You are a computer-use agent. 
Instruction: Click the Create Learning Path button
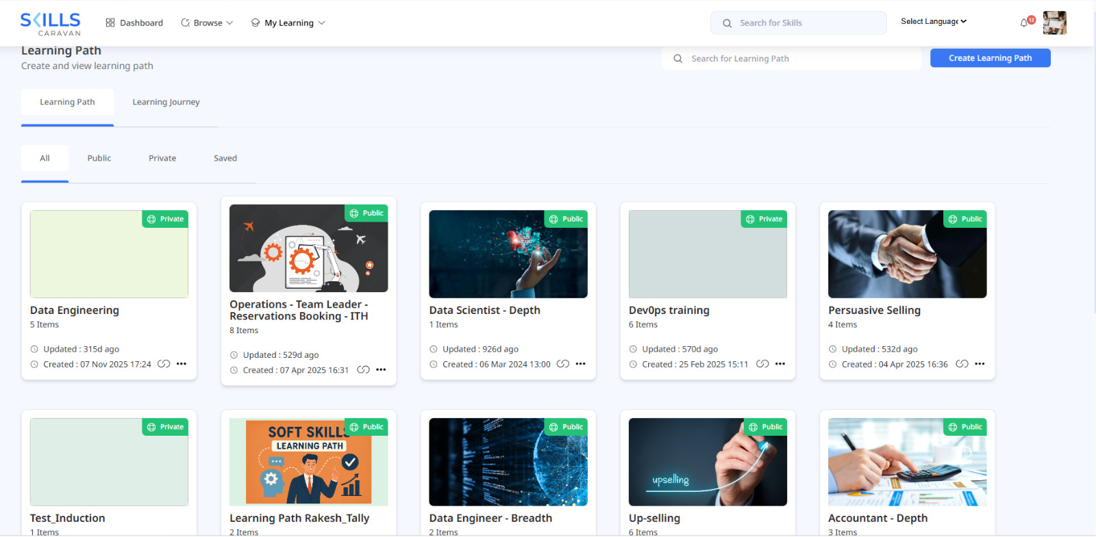(x=990, y=58)
